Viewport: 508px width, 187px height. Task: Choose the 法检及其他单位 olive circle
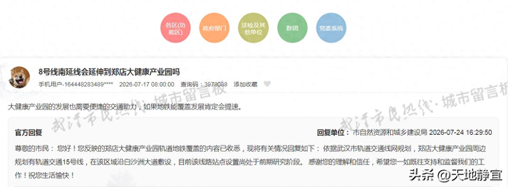[x=253, y=28]
